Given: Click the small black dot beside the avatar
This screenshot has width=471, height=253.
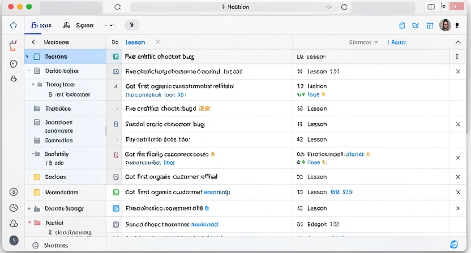Looking at the screenshot, I should point(457,25).
